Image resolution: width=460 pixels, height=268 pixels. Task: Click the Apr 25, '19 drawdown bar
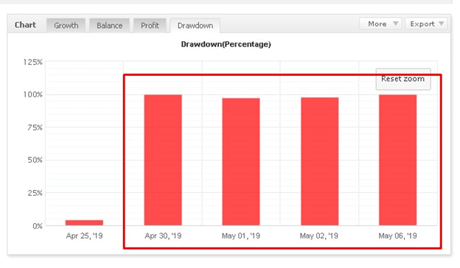click(84, 222)
